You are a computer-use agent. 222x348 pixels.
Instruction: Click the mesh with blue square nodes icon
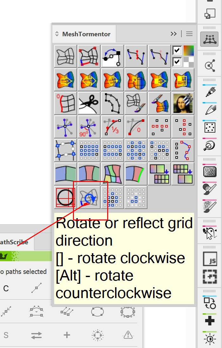(66, 150)
